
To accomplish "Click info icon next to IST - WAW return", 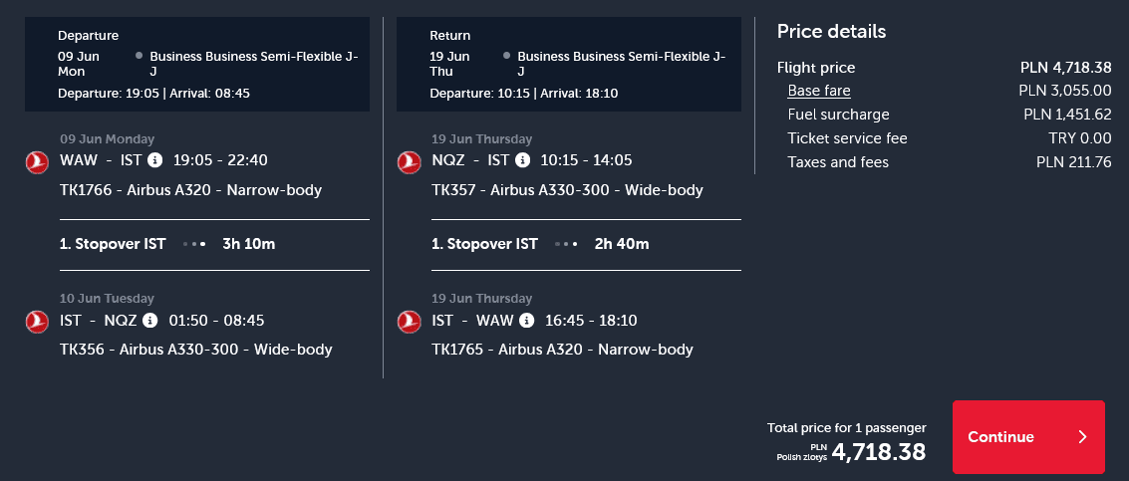I will (x=526, y=321).
